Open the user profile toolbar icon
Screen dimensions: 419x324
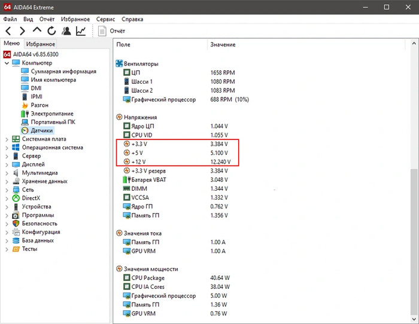pyautogui.click(x=66, y=30)
